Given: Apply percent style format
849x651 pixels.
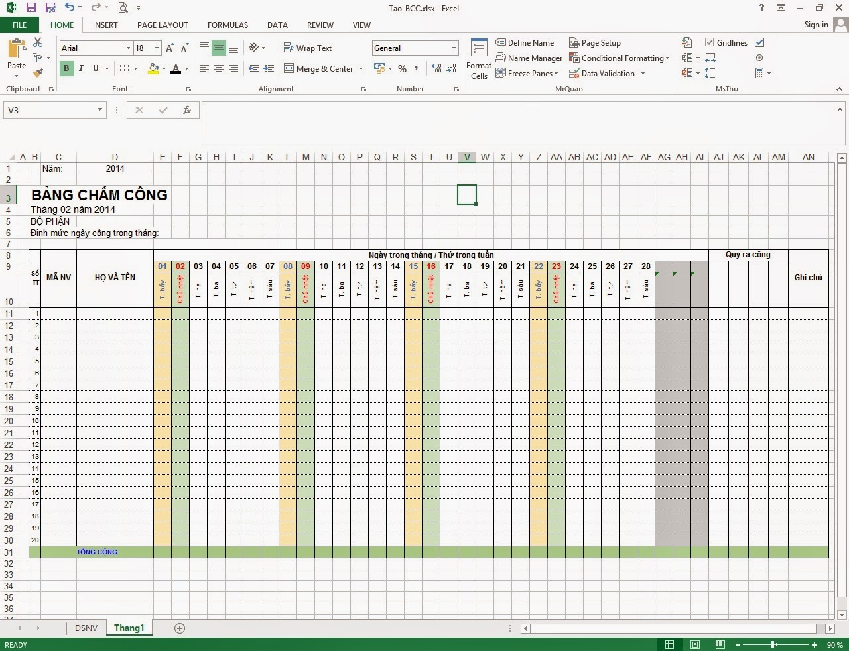Looking at the screenshot, I should 402,68.
